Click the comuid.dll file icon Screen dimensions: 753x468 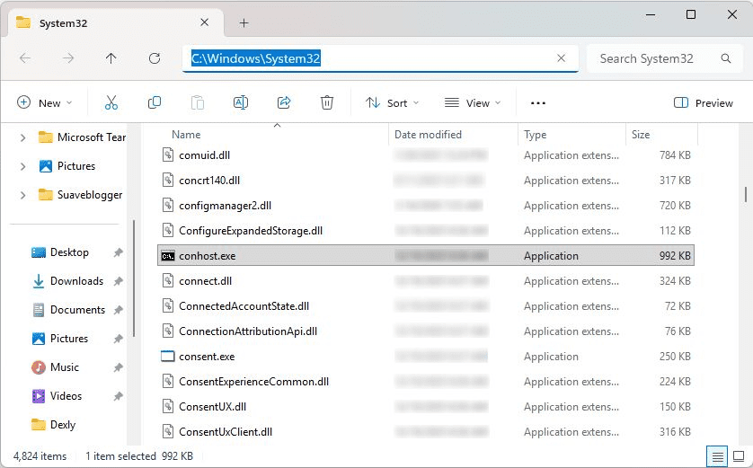click(168, 155)
